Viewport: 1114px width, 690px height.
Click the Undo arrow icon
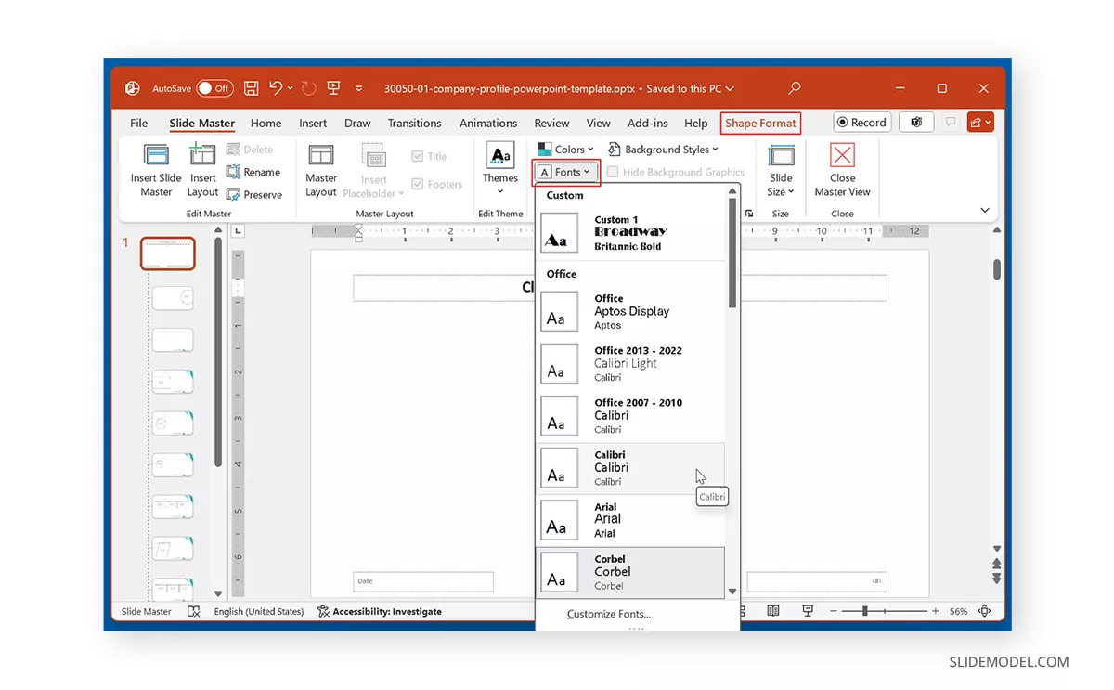276,88
